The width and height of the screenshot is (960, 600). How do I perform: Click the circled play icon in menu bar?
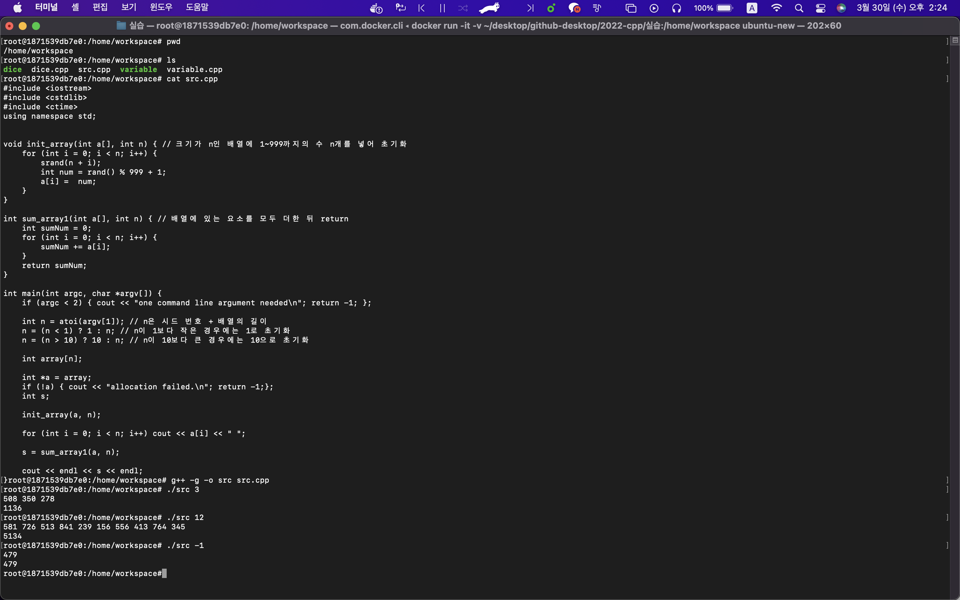pyautogui.click(x=653, y=8)
